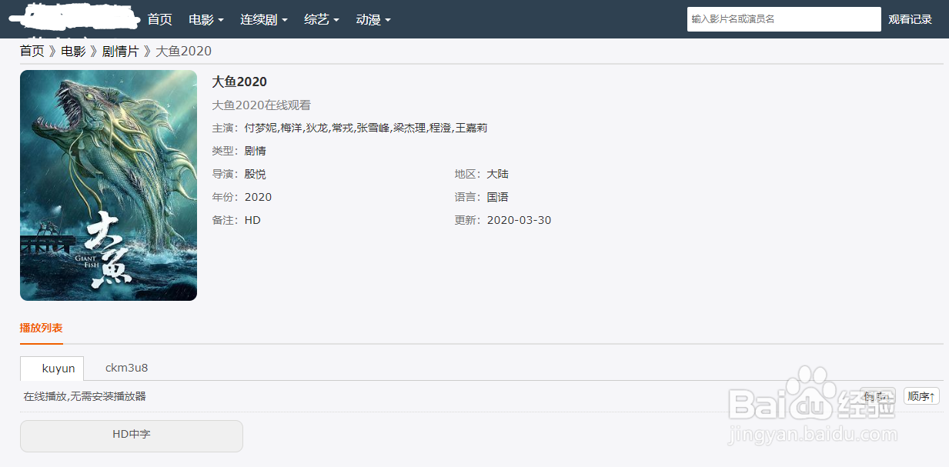Image resolution: width=949 pixels, height=467 pixels.
Task: Play the HD中字 episode
Action: [131, 435]
